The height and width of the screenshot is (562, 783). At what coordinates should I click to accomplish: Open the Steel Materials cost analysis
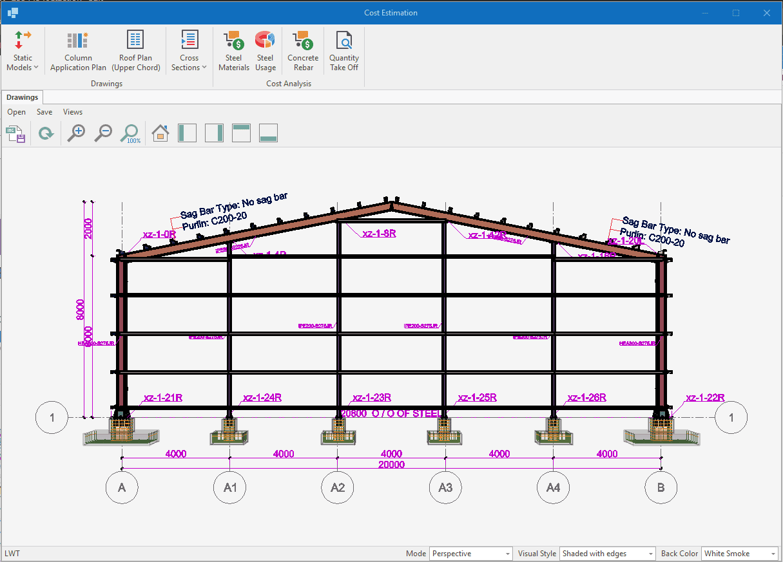[234, 51]
